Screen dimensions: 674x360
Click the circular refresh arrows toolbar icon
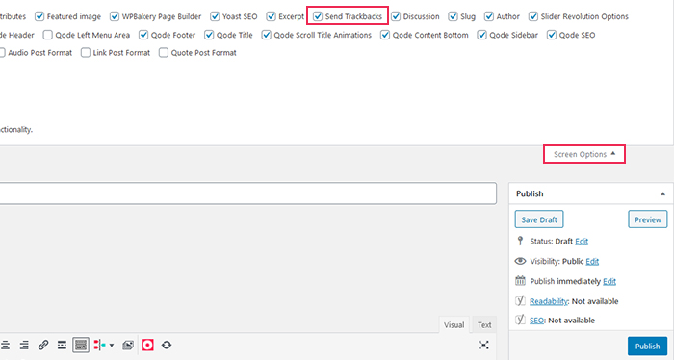(x=167, y=345)
